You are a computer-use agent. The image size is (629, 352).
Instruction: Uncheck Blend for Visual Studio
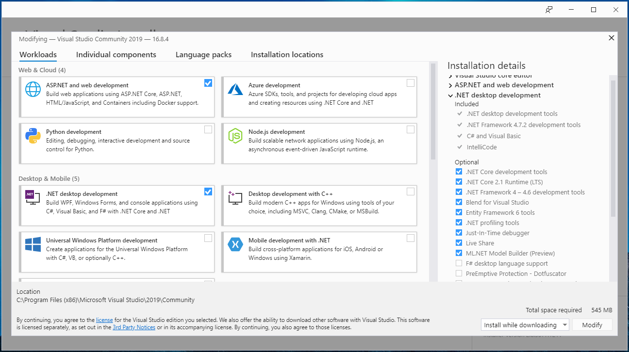pos(459,202)
